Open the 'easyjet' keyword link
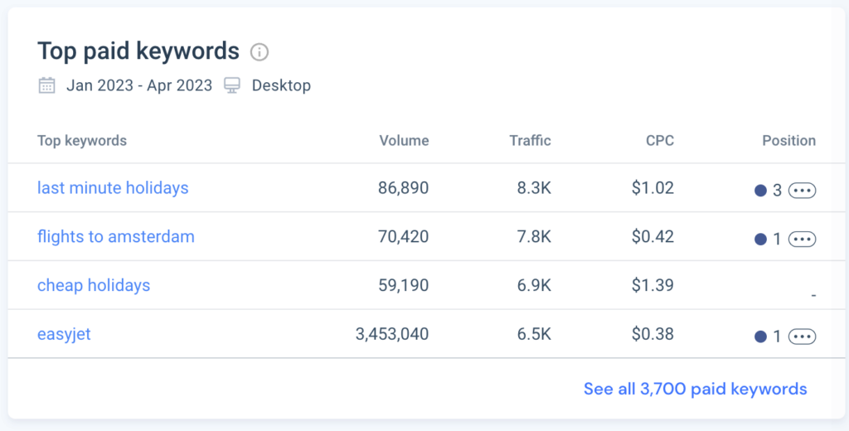This screenshot has width=849, height=431. tap(64, 335)
